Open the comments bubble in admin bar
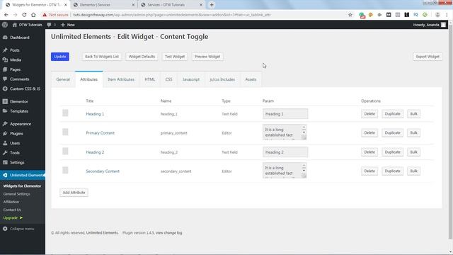The image size is (453, 255). click(x=51, y=25)
